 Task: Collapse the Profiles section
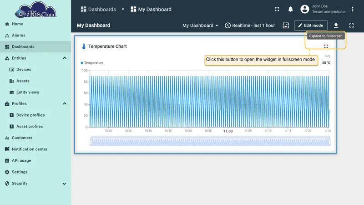click(65, 104)
